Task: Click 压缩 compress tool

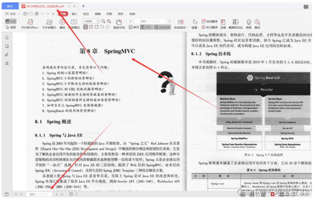Action: coord(223,24)
